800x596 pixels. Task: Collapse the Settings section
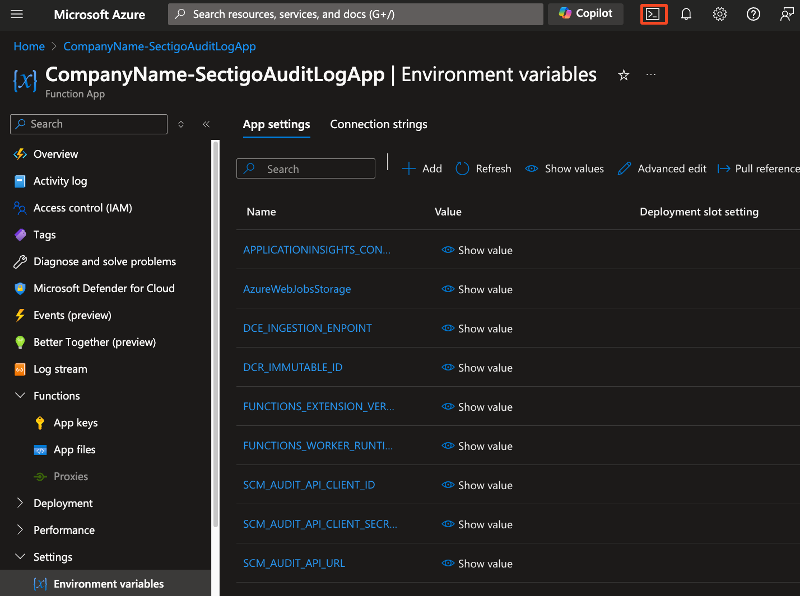point(20,556)
